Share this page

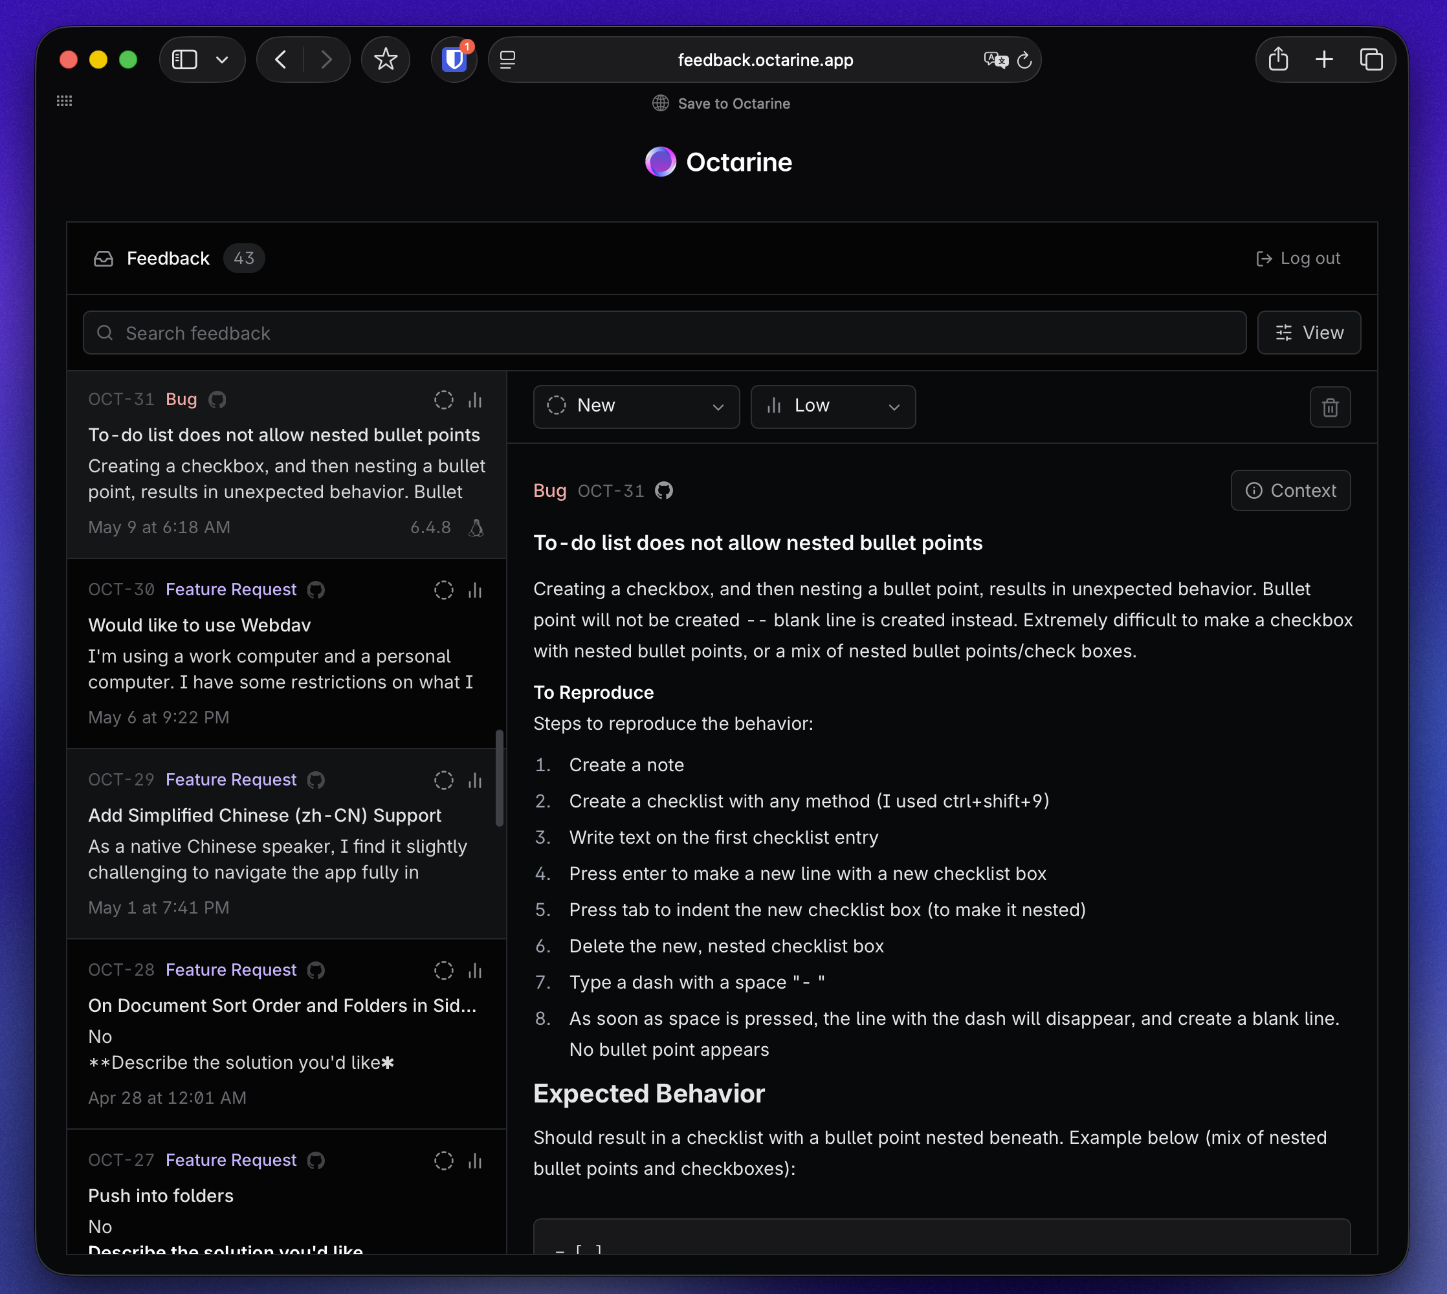[1279, 59]
